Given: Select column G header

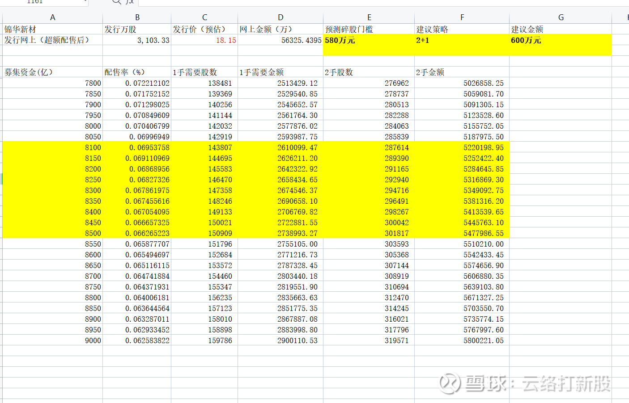Looking at the screenshot, I should point(561,17).
